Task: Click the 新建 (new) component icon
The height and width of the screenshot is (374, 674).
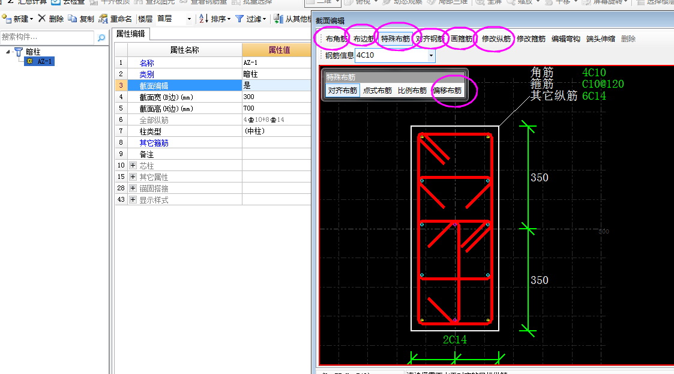Action: click(x=7, y=19)
